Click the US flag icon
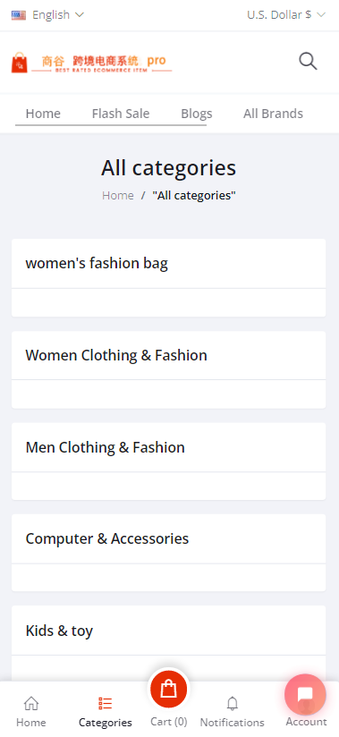 coord(19,15)
